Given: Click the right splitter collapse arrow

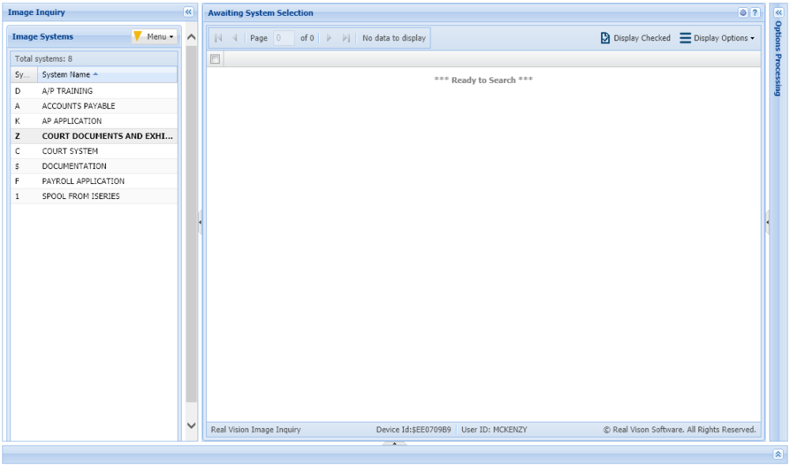Looking at the screenshot, I should tap(767, 222).
